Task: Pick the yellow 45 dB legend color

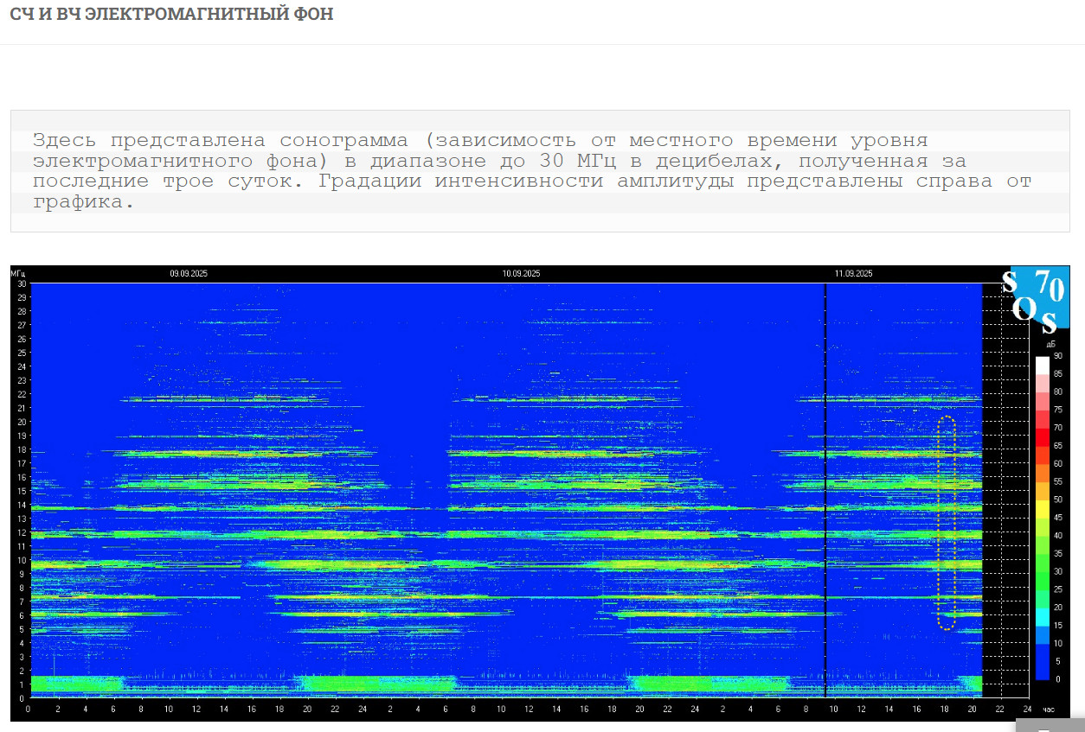Action: [x=1042, y=519]
